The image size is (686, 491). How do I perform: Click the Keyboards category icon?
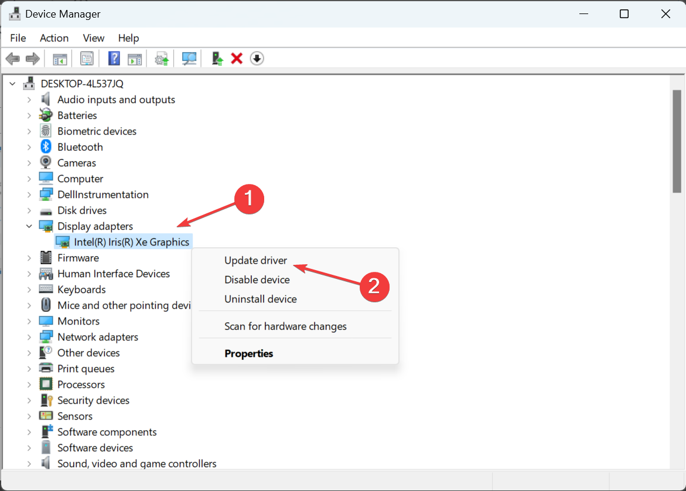[x=46, y=289]
